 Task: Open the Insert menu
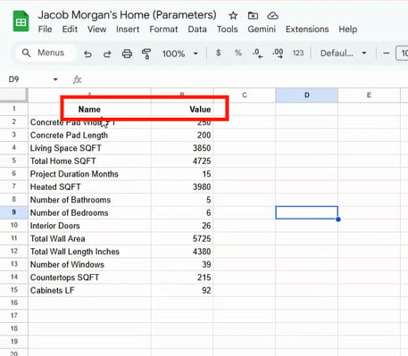[x=128, y=29]
